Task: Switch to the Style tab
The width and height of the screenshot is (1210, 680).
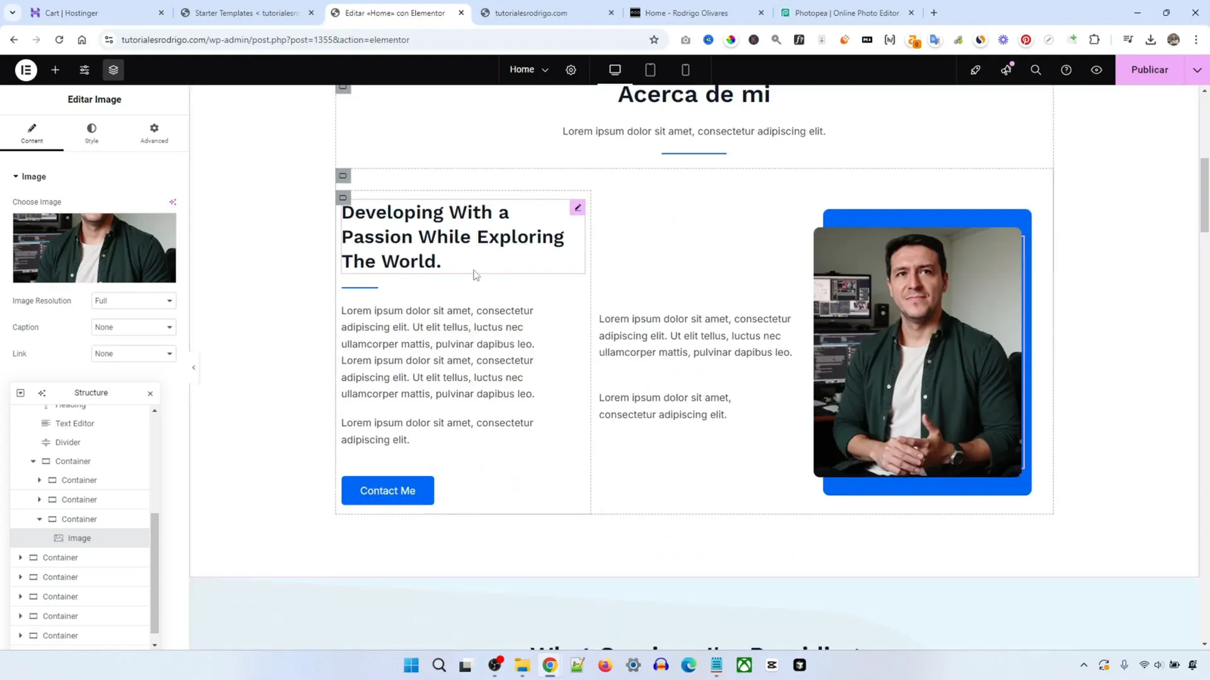Action: (92, 132)
